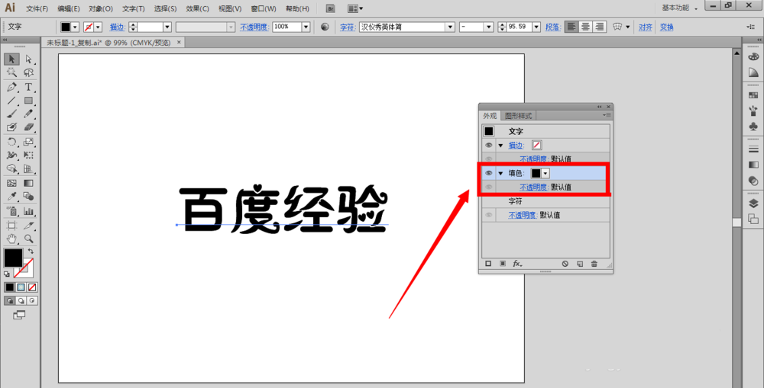
Task: Enable Draw Inside mode button
Action: pos(32,301)
